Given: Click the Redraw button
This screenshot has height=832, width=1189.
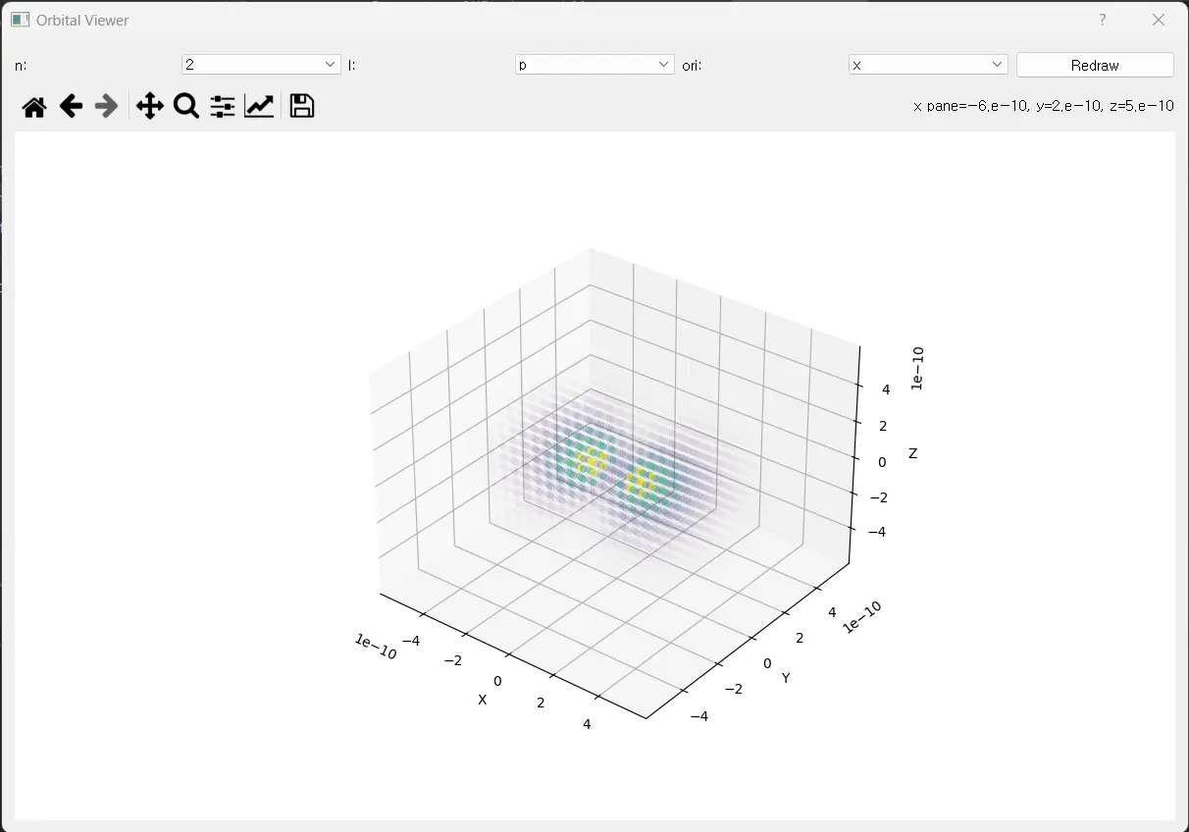Looking at the screenshot, I should pos(1095,65).
